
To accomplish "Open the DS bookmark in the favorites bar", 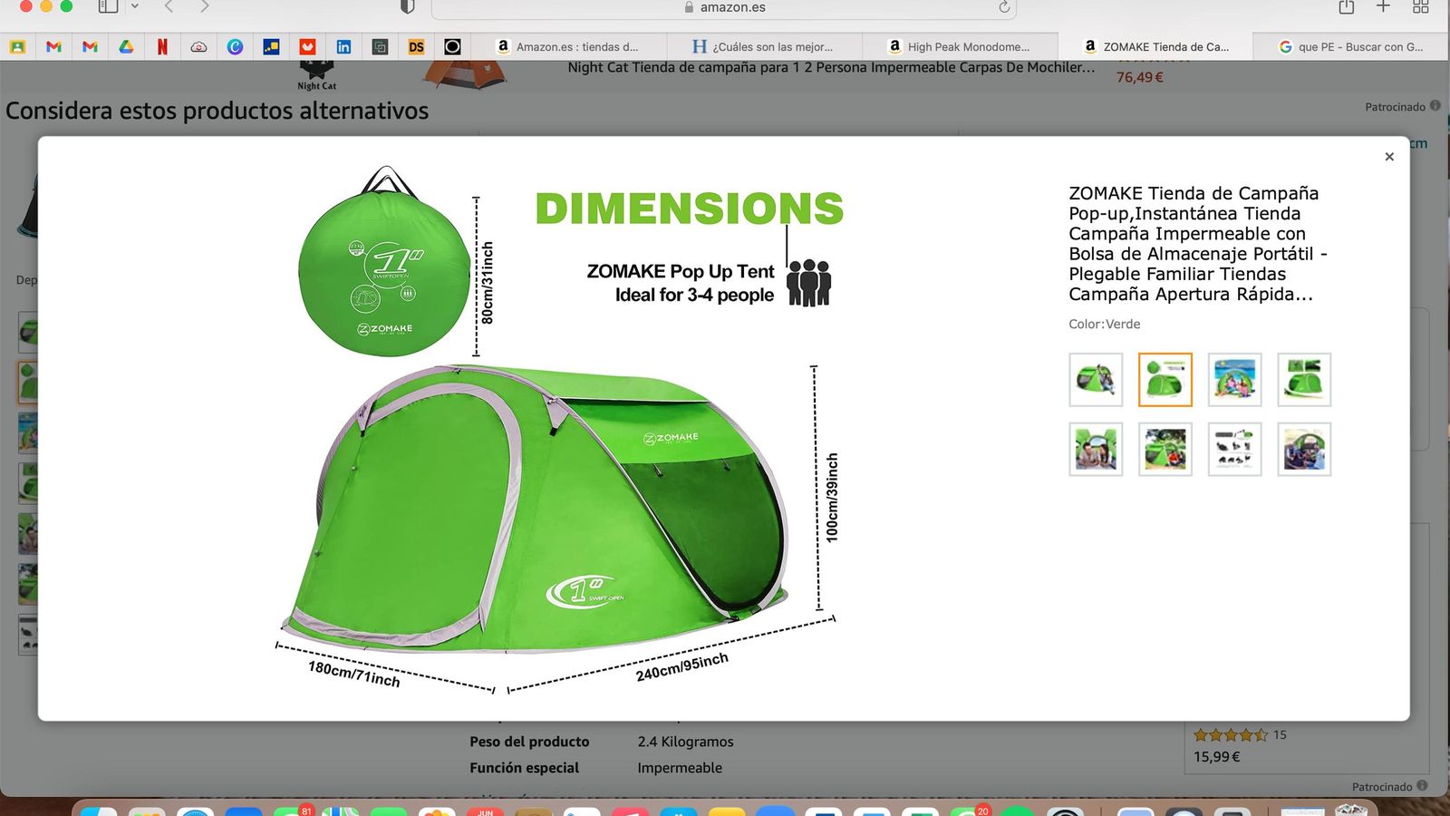I will [x=416, y=46].
